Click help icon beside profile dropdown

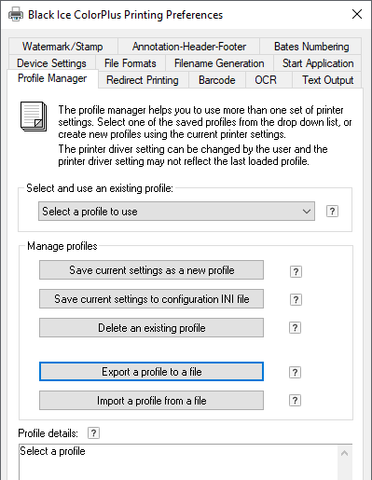(332, 212)
